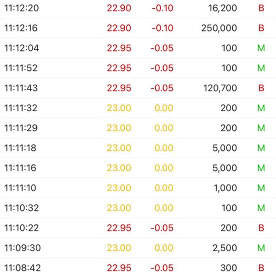Select the 11:08:42 trade row
The image size is (276, 276).
[x=138, y=268]
